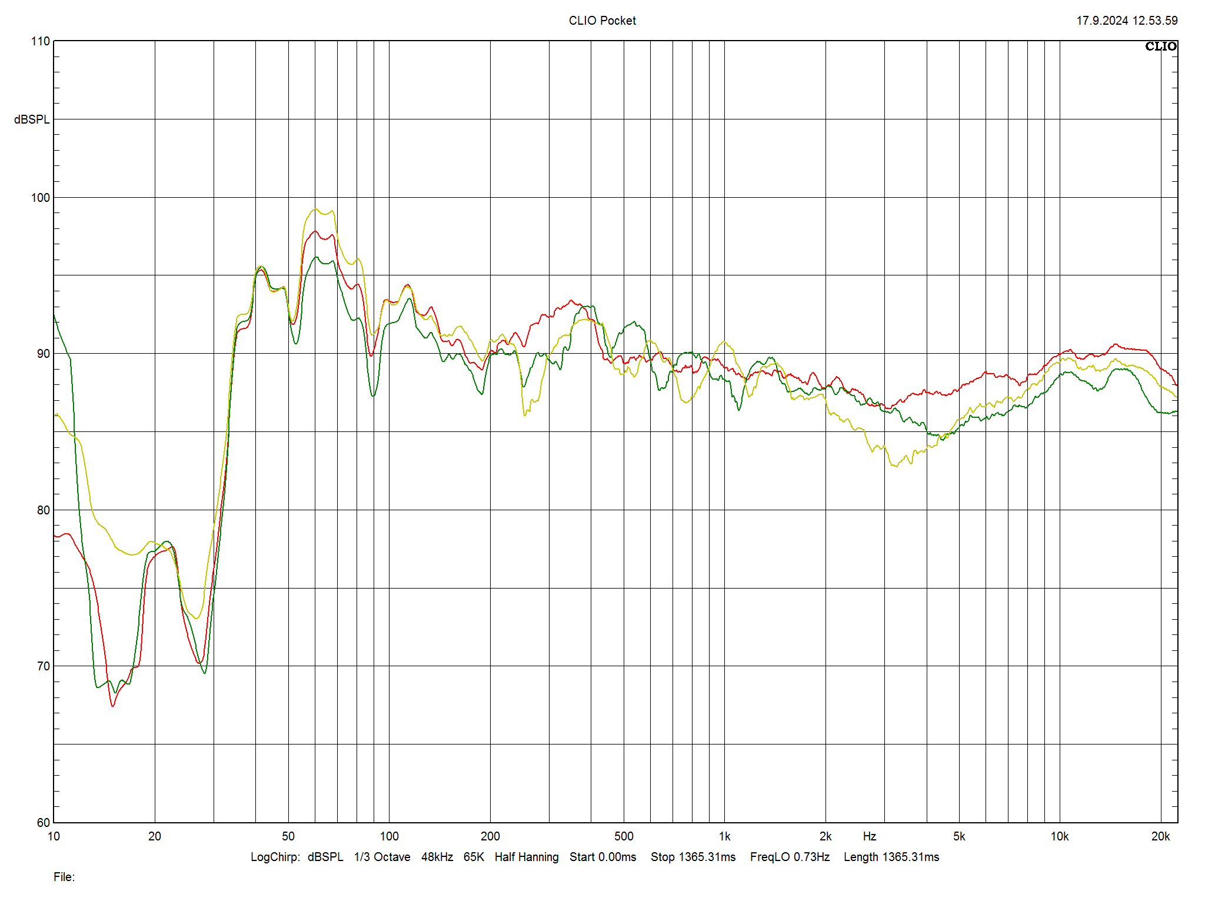
Task: Click the Half Hanning window text
Action: tap(527, 857)
